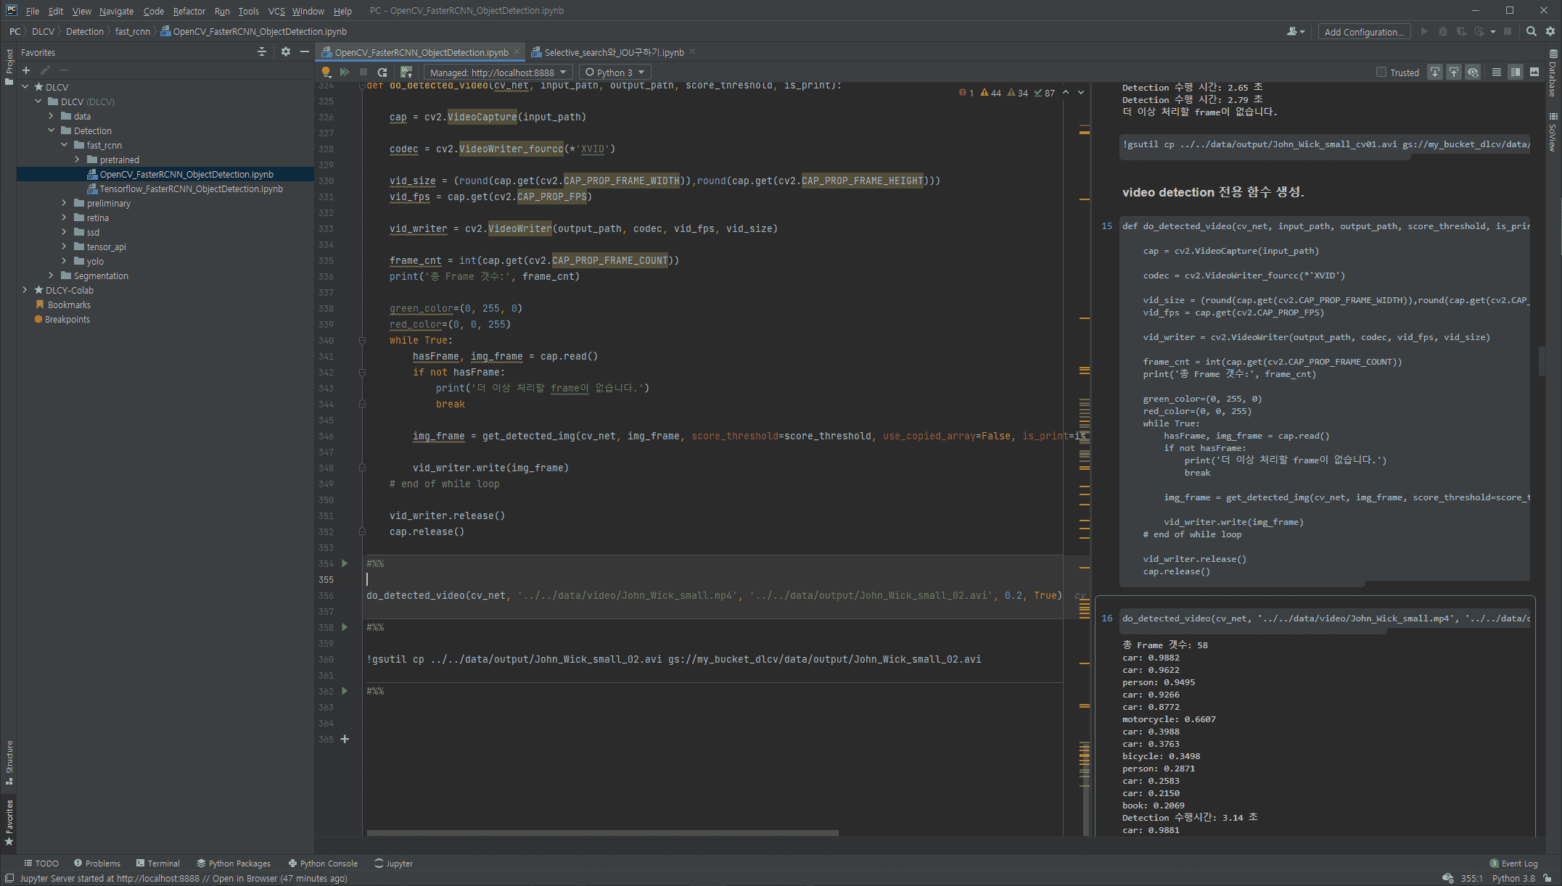
Task: Run cell at line 354
Action: [345, 563]
